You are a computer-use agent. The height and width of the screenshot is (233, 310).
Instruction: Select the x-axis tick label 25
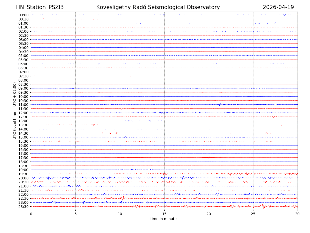253,214
